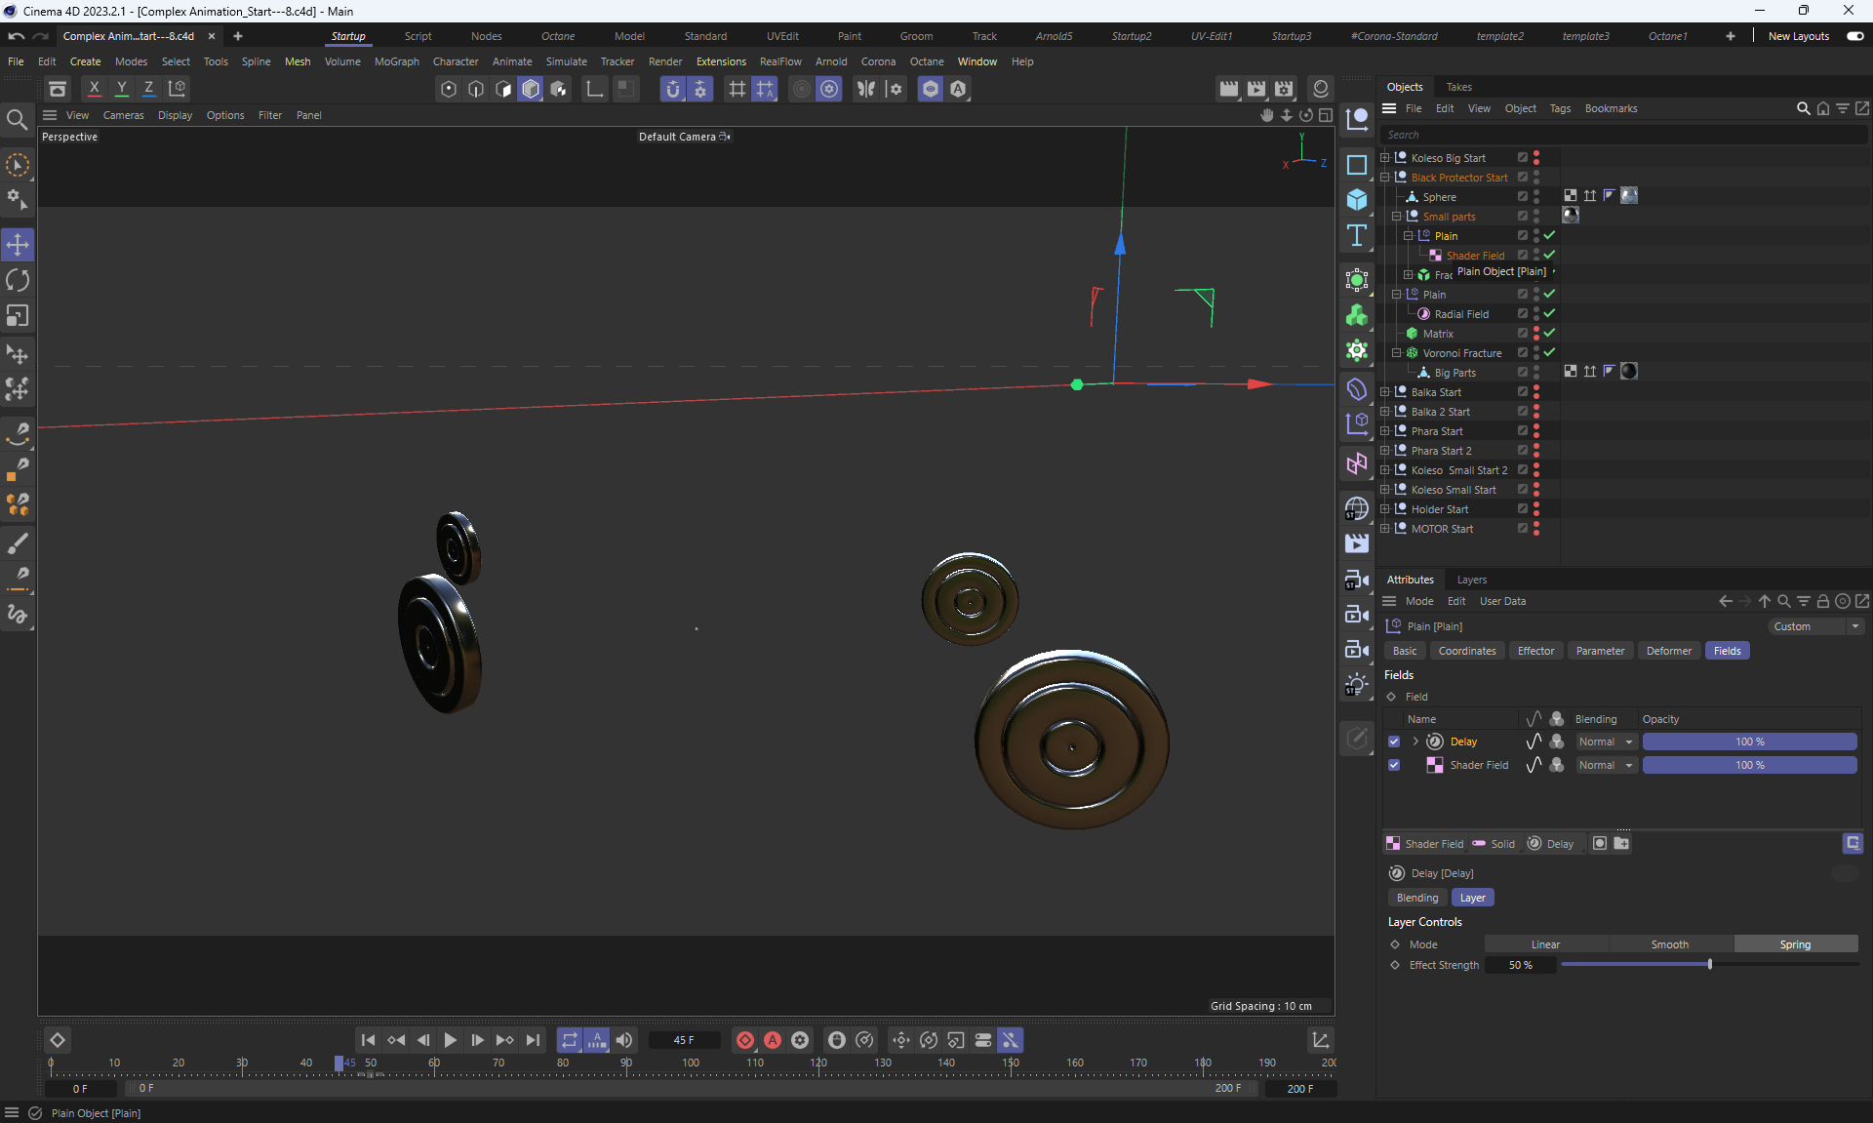This screenshot has width=1873, height=1123.
Task: Select the Move tool in left toolbar
Action: [x=18, y=245]
